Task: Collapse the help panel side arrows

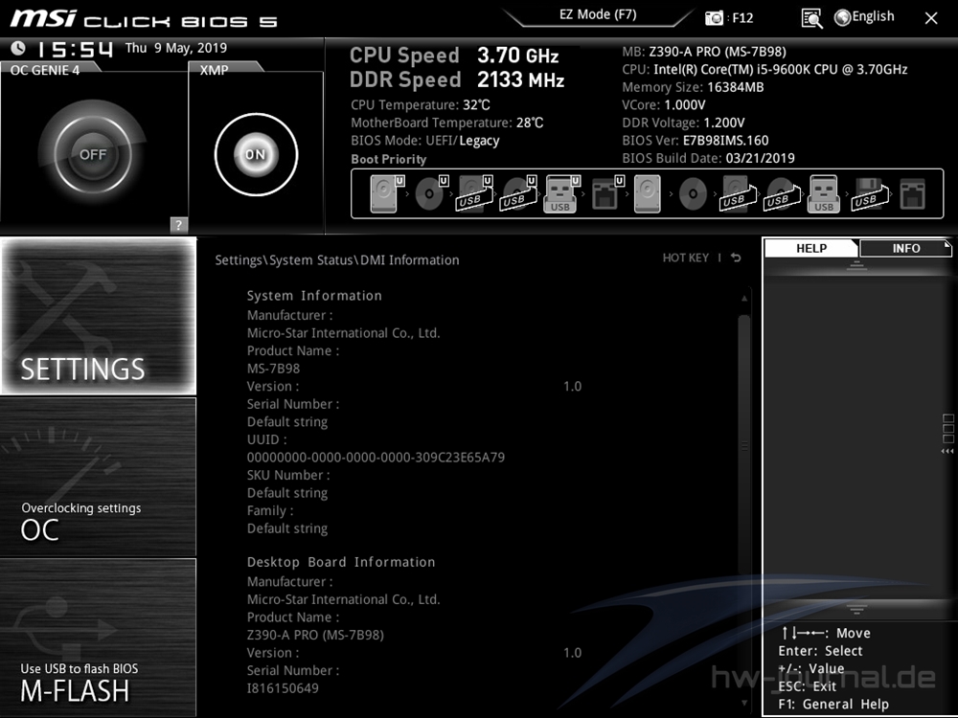Action: click(947, 451)
